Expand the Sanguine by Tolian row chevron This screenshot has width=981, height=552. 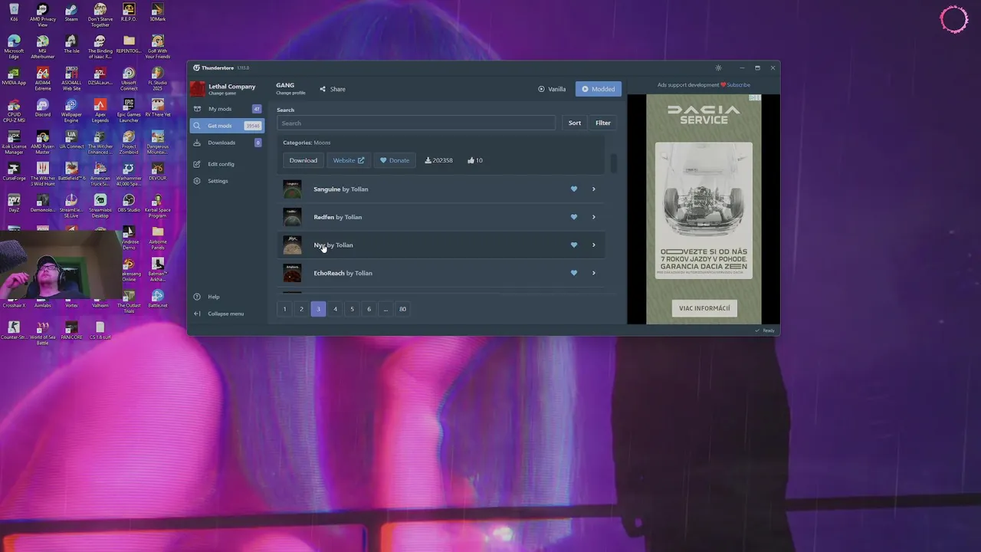click(593, 189)
